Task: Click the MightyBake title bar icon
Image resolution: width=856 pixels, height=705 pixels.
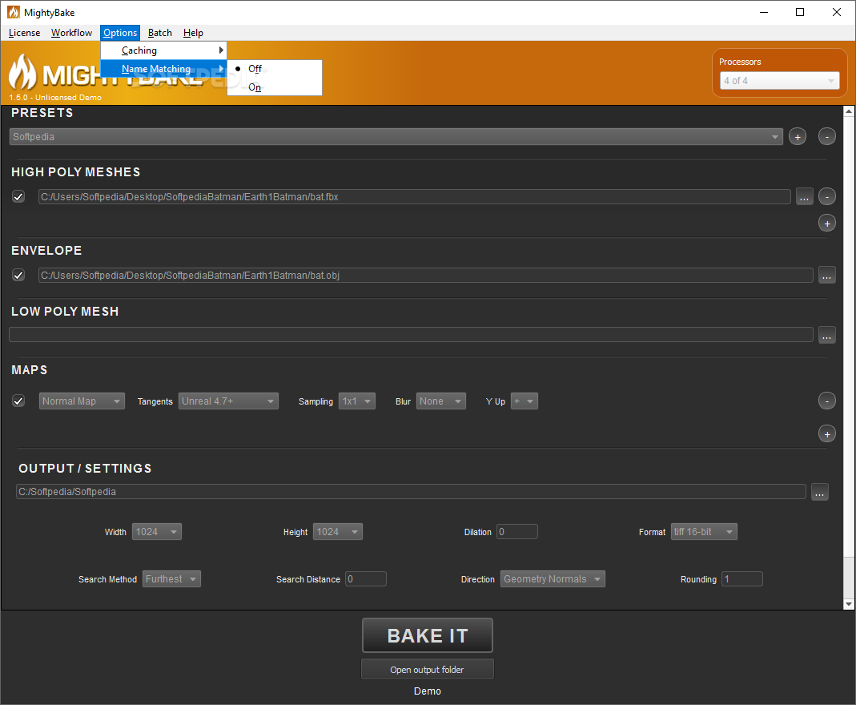Action: point(13,12)
